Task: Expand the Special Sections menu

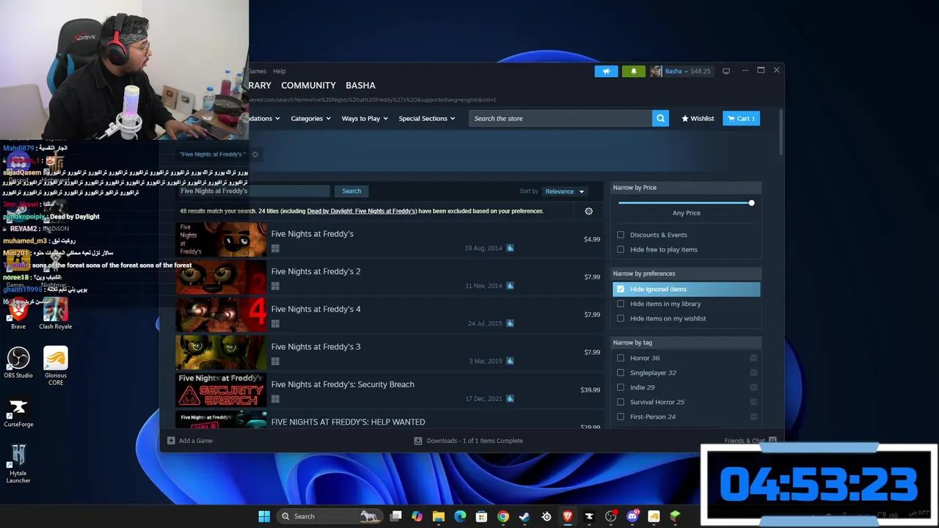Action: click(x=426, y=118)
